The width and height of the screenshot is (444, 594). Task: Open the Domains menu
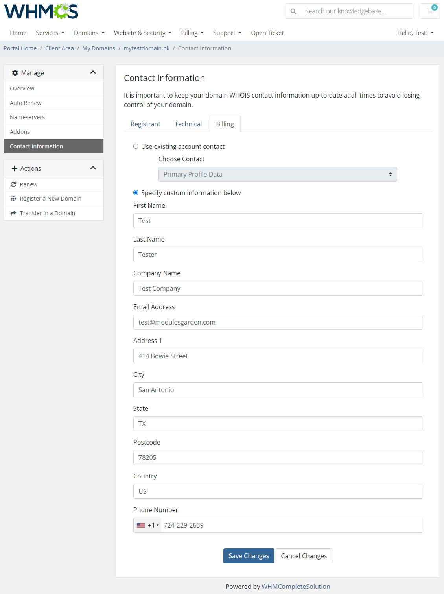click(x=89, y=33)
